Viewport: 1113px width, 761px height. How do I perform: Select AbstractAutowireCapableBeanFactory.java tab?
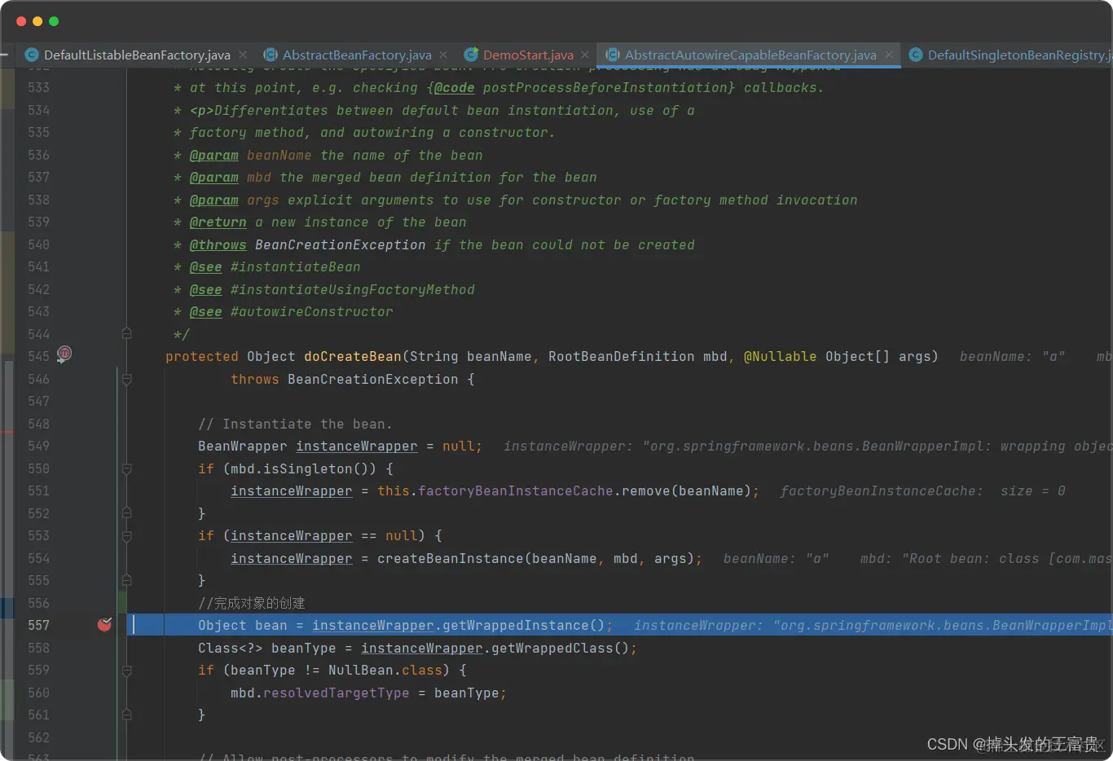click(x=750, y=55)
